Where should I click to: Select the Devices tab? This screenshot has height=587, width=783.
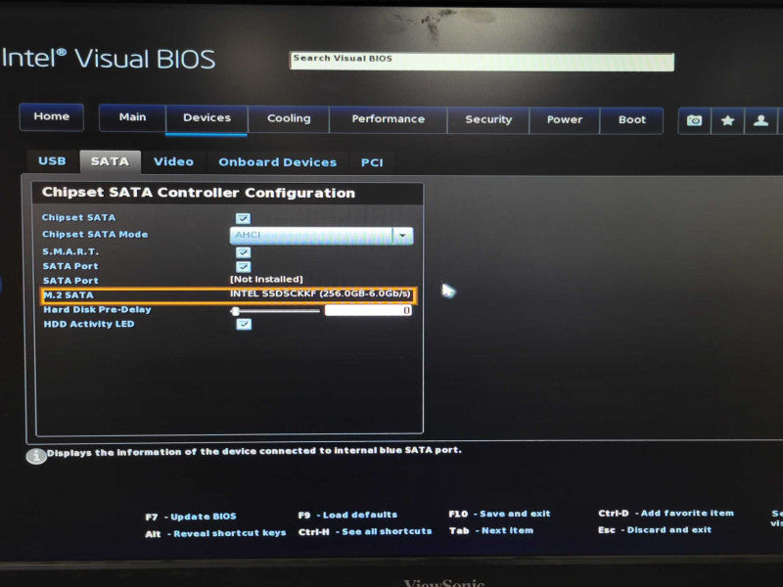pos(207,118)
